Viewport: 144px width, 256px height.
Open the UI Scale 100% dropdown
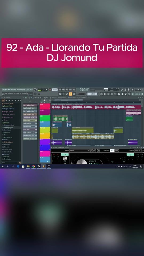tap(138, 150)
